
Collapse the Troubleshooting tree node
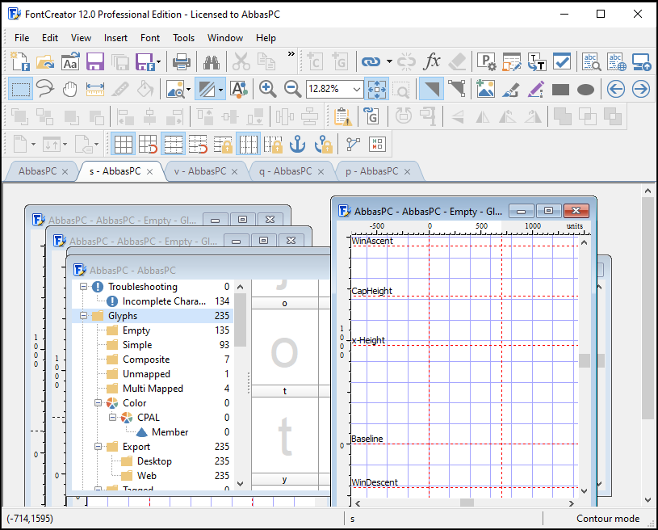pyautogui.click(x=83, y=287)
